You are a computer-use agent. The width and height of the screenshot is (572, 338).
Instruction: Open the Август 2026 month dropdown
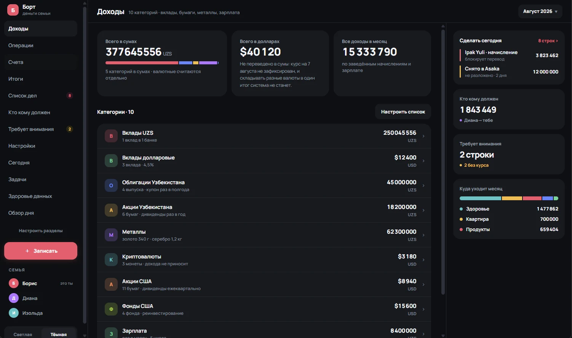[540, 11]
